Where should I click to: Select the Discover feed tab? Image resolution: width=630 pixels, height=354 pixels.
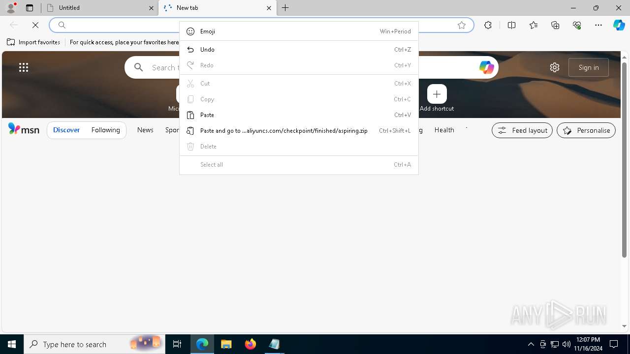pyautogui.click(x=66, y=130)
